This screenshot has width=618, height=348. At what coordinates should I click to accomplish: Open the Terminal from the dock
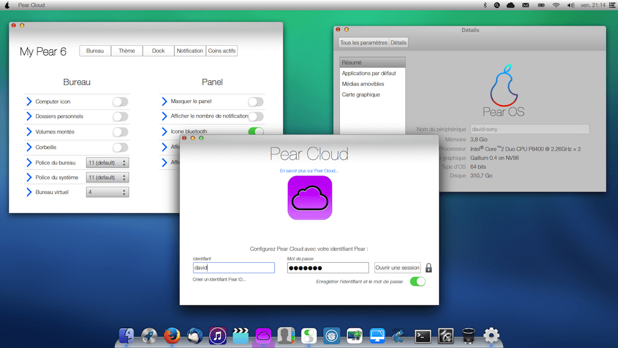423,336
